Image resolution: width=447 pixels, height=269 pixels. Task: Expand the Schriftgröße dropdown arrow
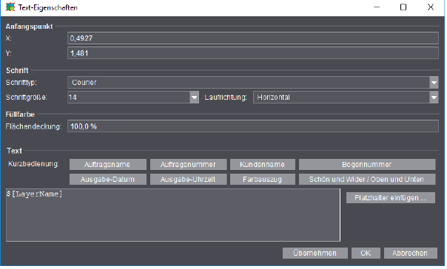[194, 98]
